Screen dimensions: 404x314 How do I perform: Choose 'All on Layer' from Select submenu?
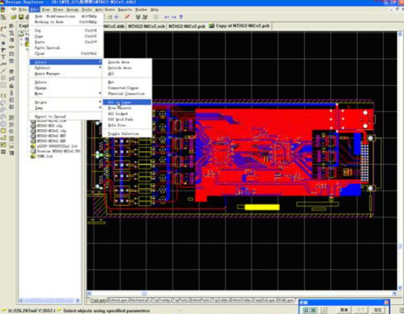(x=120, y=102)
